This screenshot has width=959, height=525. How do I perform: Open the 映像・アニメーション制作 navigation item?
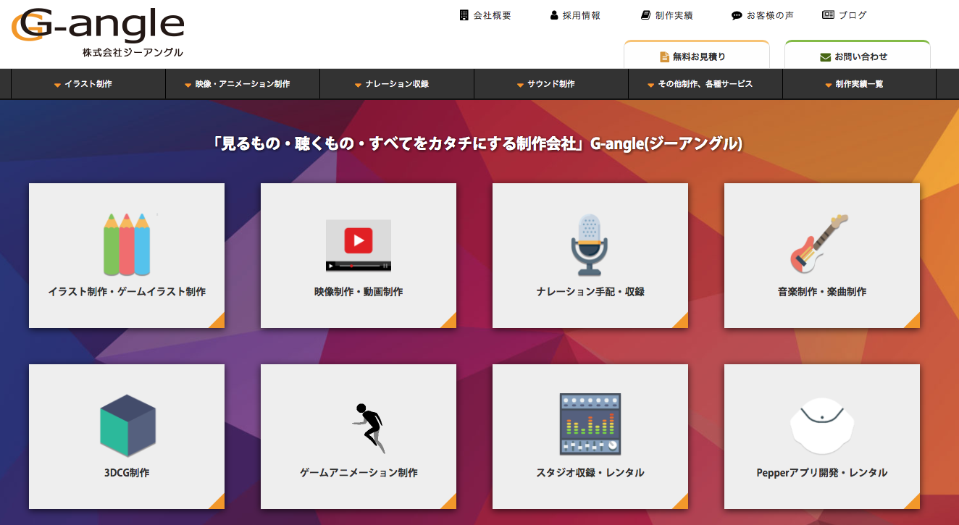click(x=243, y=84)
